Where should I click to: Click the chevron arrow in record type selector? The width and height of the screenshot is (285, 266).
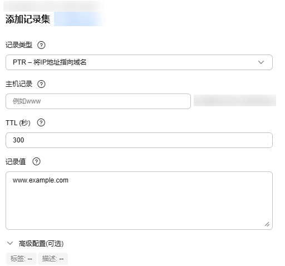(x=261, y=62)
